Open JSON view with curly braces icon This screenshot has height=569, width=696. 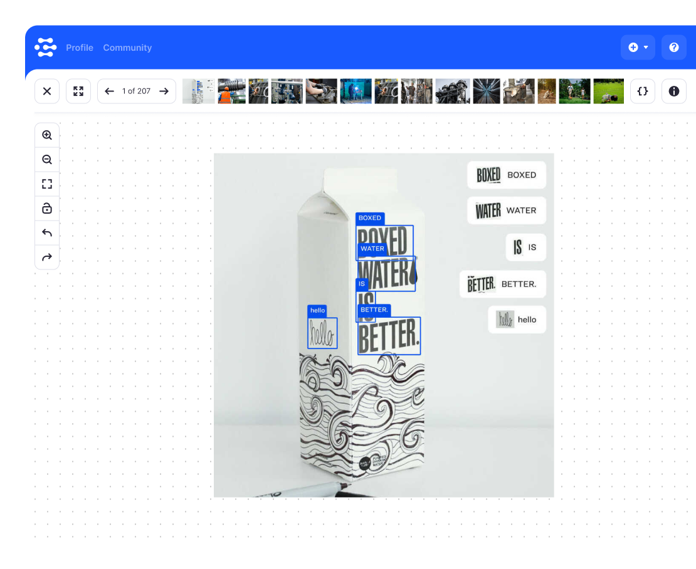(642, 91)
